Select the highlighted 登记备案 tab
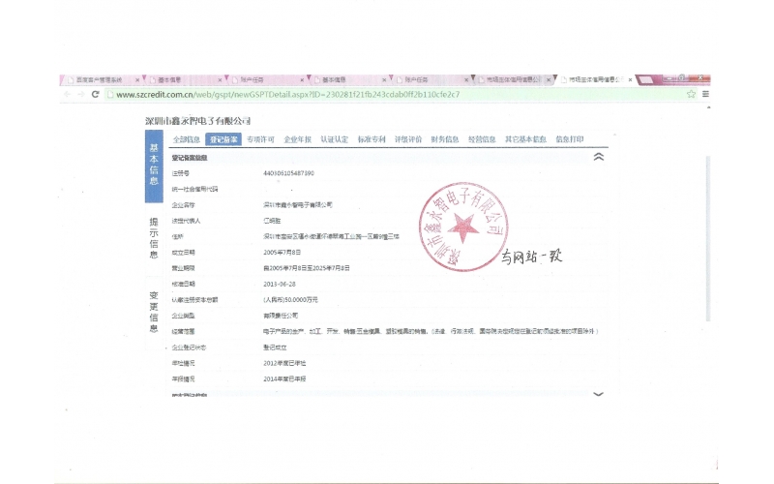 [x=223, y=139]
